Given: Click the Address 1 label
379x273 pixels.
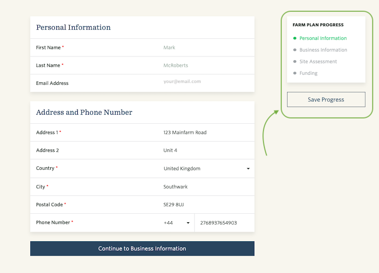Looking at the screenshot, I should [47, 133].
